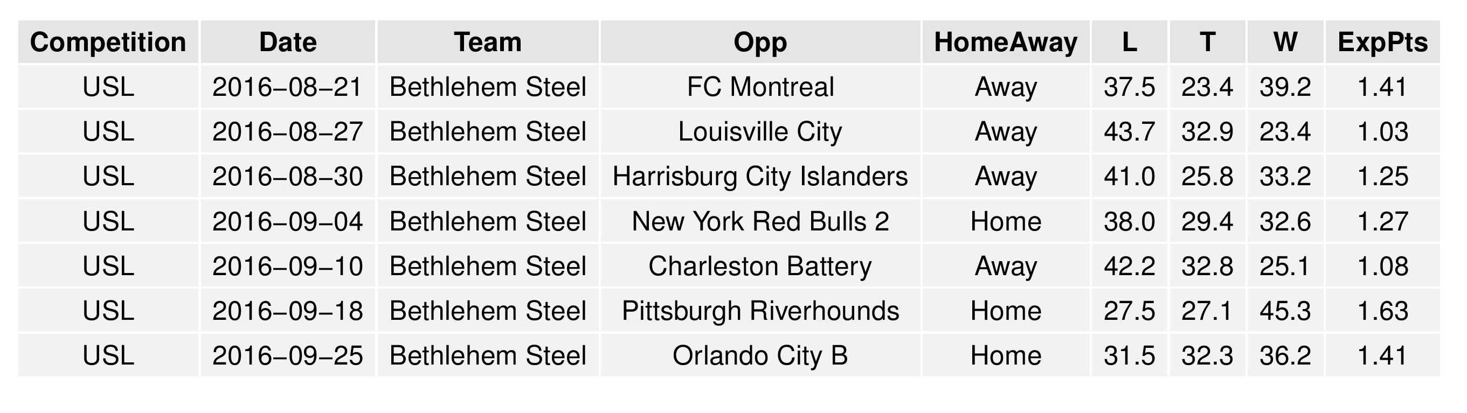
Task: Click the 43.7 loss probability cell
Action: point(1129,131)
